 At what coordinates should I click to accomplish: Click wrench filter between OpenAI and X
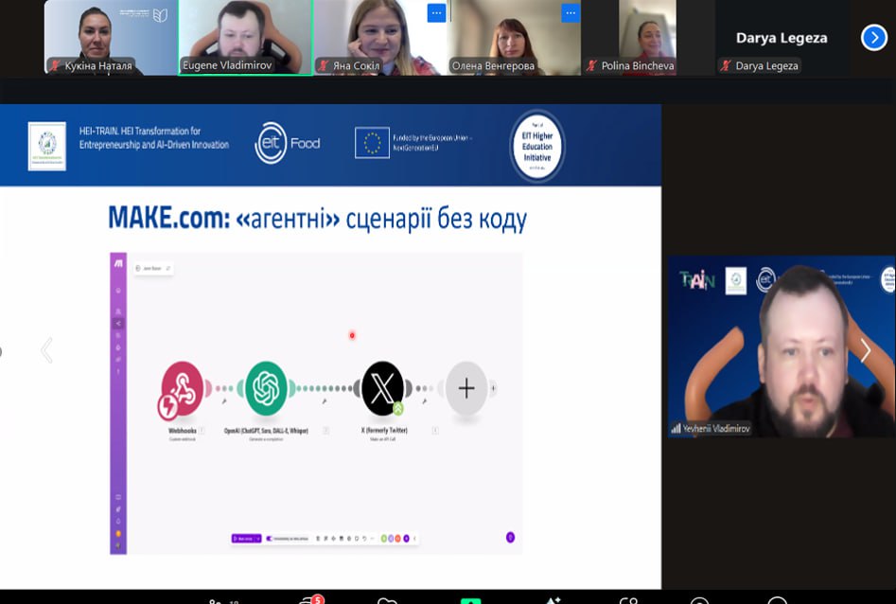tap(325, 401)
